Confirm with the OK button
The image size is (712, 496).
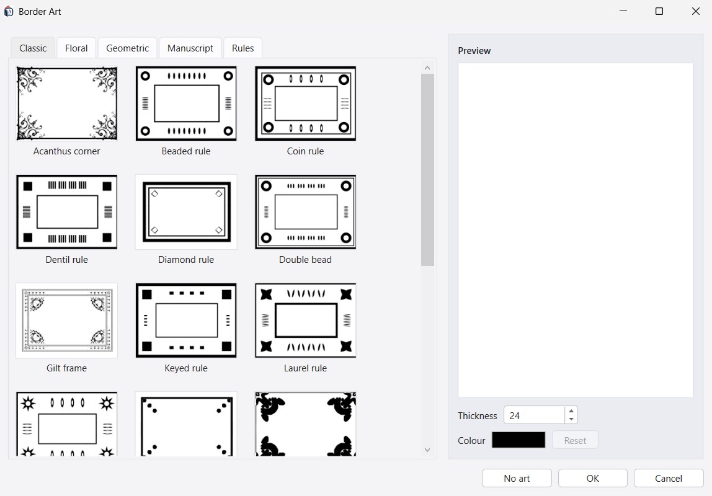tap(592, 478)
